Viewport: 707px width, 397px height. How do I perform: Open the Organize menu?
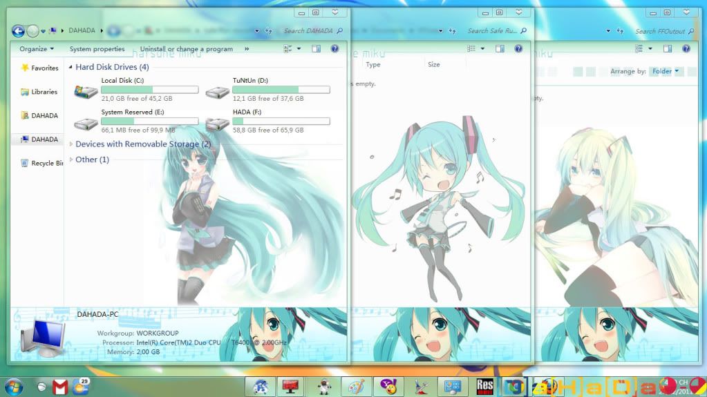click(37, 49)
